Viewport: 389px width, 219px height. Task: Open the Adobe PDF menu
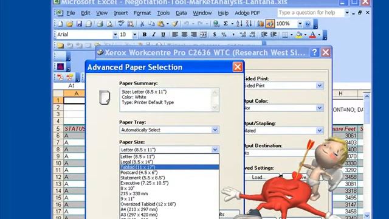coord(247,13)
